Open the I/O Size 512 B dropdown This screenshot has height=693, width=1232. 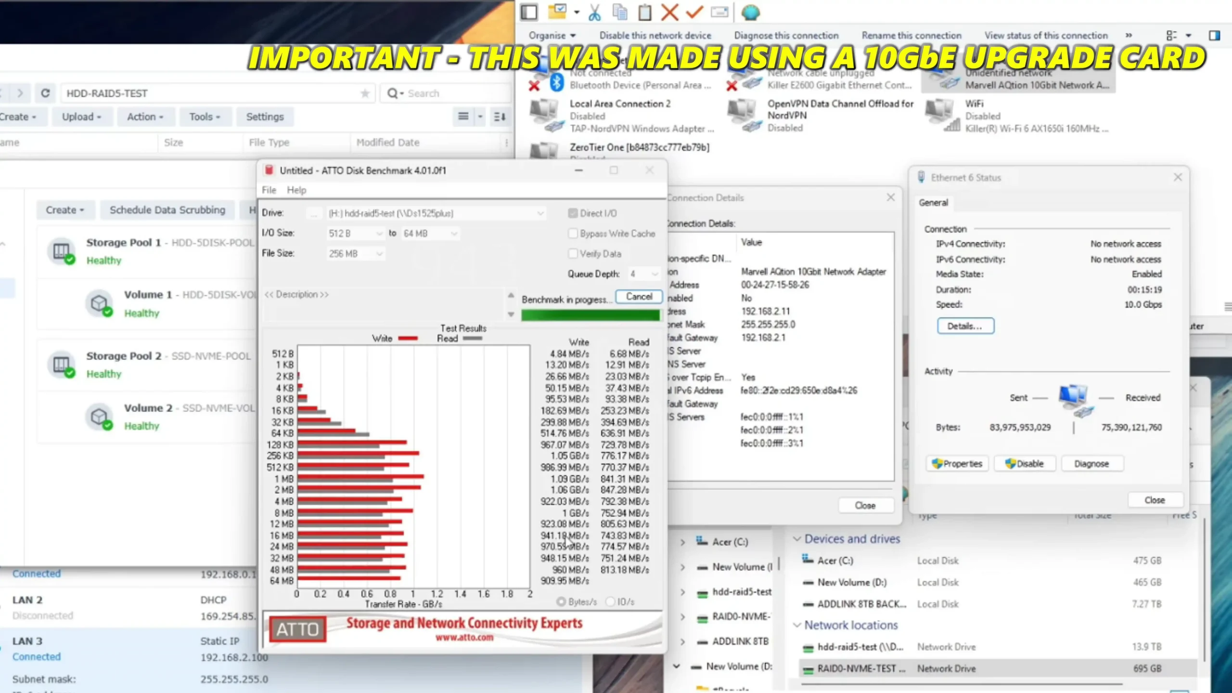click(x=355, y=233)
